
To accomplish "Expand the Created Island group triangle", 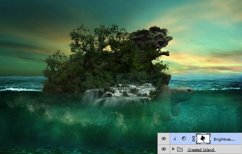I will (173, 149).
